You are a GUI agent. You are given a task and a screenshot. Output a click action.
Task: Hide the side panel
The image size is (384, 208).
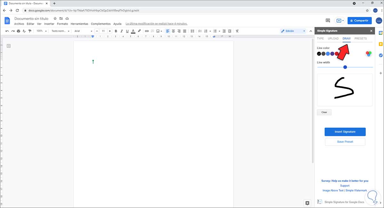381,202
